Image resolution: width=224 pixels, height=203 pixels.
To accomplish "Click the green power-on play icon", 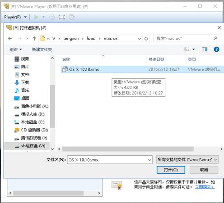I will (x=36, y=17).
